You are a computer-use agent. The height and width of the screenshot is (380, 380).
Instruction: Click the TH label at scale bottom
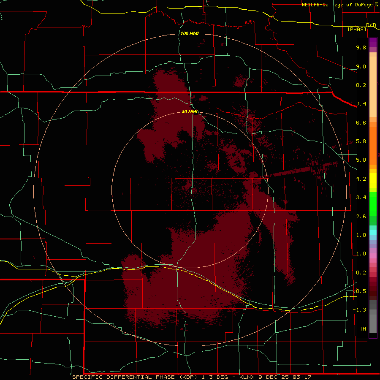pos(363,329)
